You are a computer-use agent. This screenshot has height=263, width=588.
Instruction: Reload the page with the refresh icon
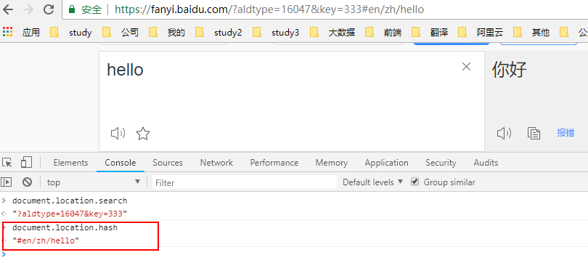click(x=49, y=9)
